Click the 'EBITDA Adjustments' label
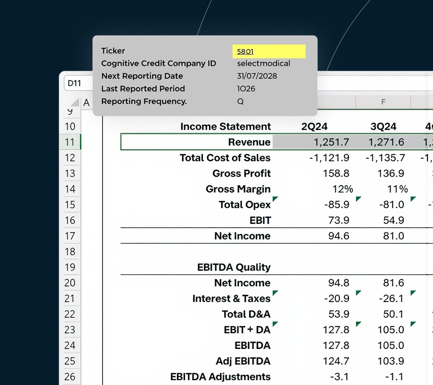433x385 pixels. [220, 377]
